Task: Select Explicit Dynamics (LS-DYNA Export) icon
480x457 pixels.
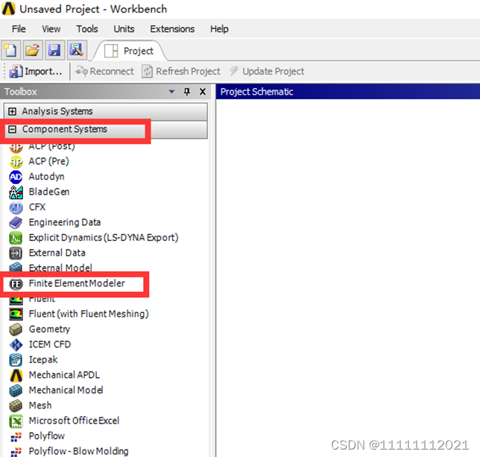Action: 16,238
